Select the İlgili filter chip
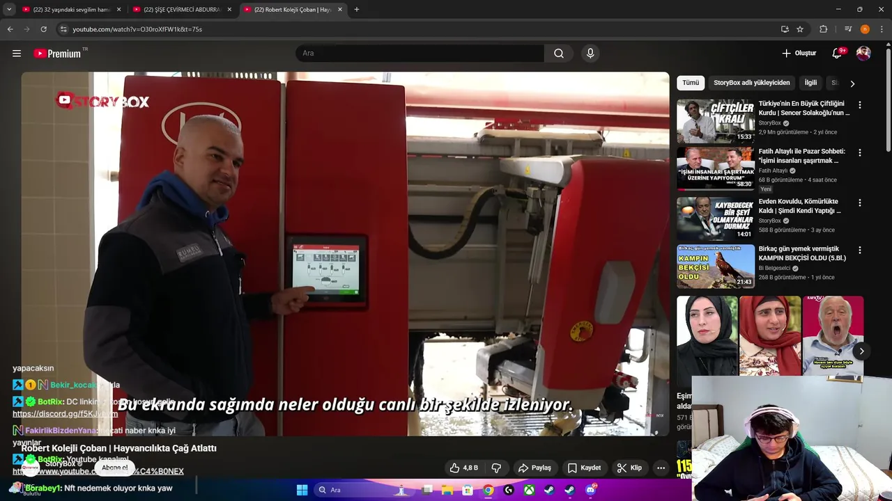Screen dimensions: 892x501 [x=810, y=83]
